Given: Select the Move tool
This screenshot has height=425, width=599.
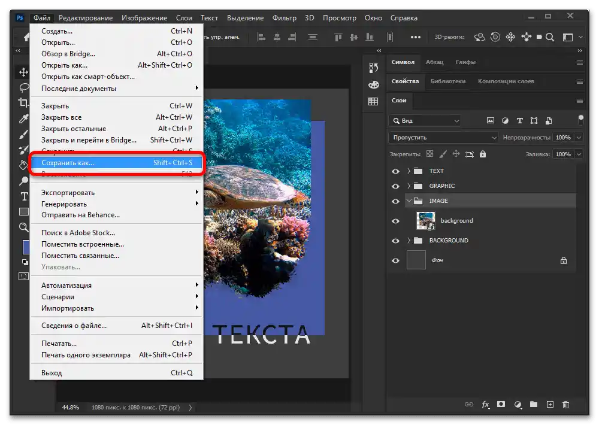Looking at the screenshot, I should [24, 72].
